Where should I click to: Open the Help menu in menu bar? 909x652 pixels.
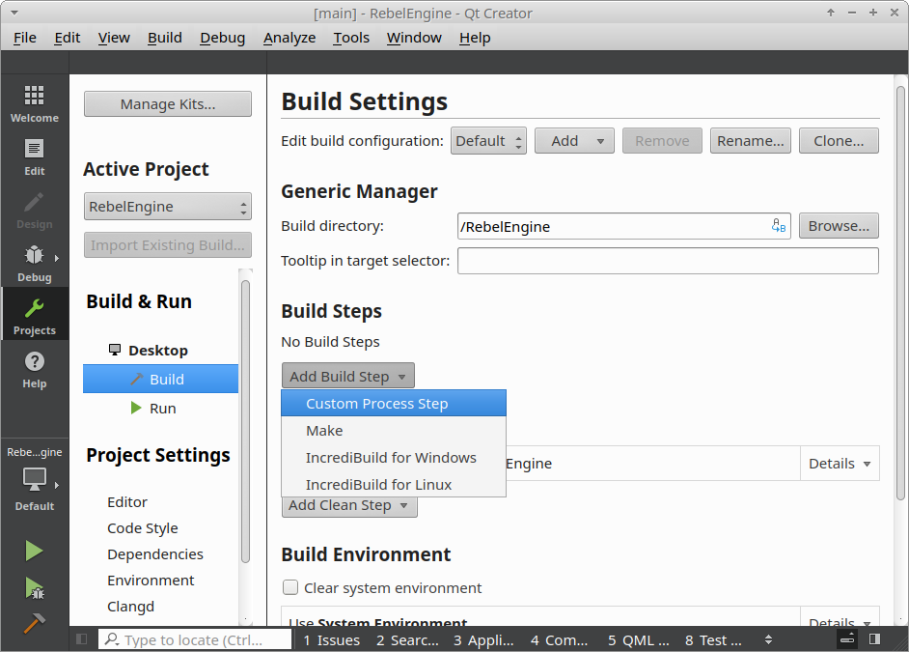pyautogui.click(x=475, y=38)
